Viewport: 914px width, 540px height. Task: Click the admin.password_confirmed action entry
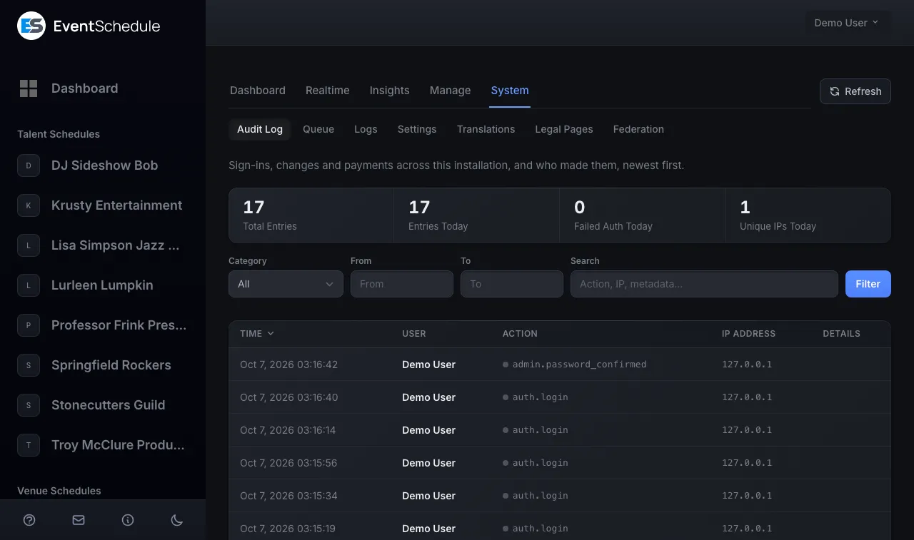pos(579,365)
